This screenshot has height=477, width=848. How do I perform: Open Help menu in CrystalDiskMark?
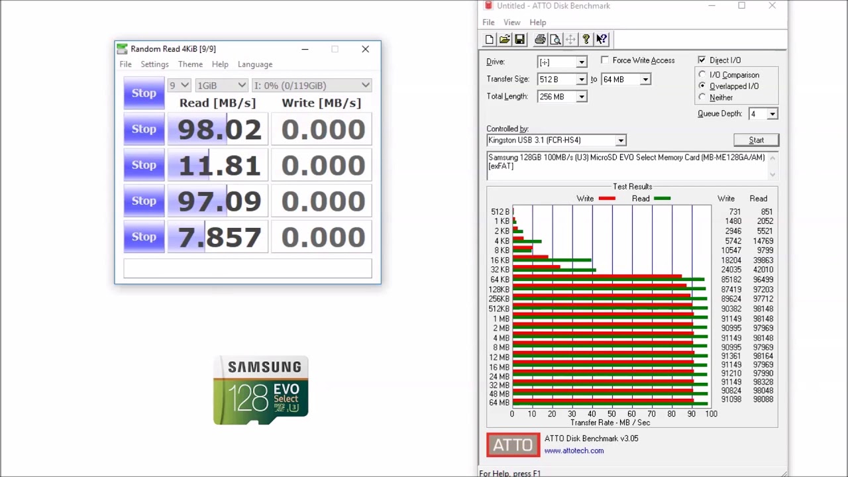220,64
